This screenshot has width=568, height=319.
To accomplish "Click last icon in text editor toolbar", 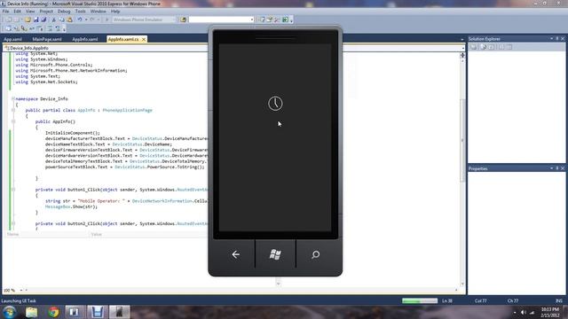I will click(x=57, y=28).
